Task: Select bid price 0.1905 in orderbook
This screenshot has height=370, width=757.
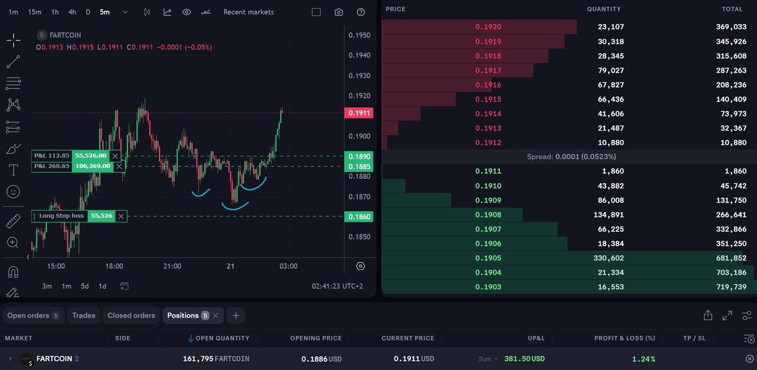Action: tap(488, 258)
